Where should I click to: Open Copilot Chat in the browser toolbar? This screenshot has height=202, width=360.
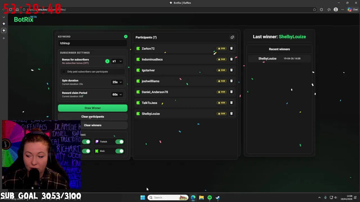point(352,10)
